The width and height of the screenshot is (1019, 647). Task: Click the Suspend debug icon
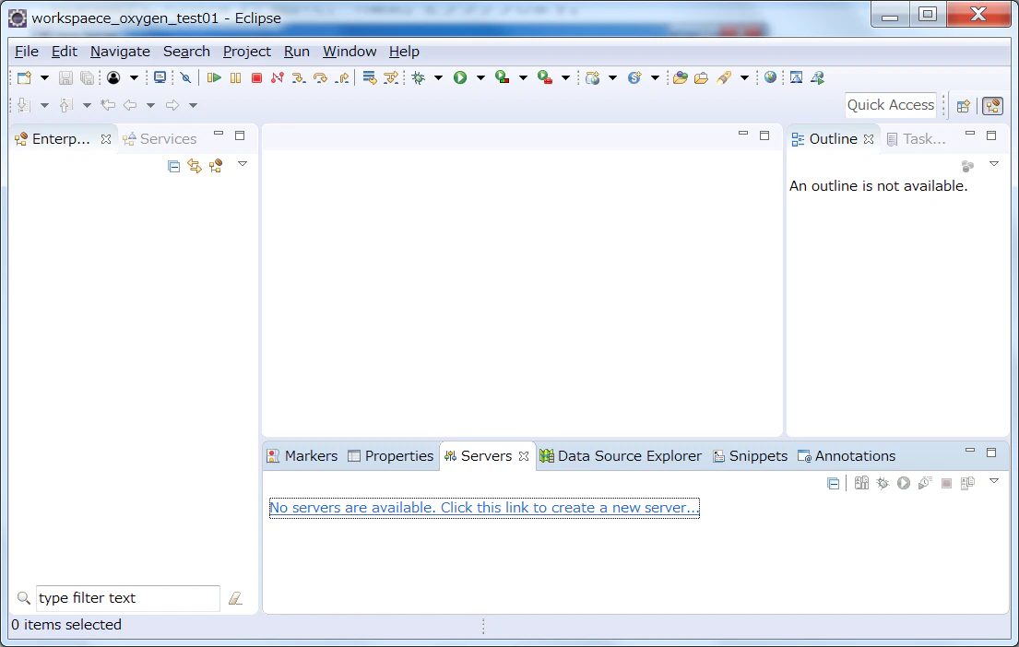[235, 78]
